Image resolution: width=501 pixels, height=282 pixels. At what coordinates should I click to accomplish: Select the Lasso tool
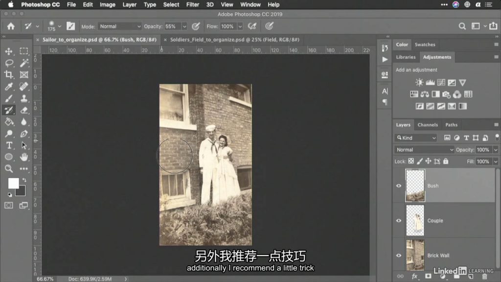pyautogui.click(x=9, y=63)
